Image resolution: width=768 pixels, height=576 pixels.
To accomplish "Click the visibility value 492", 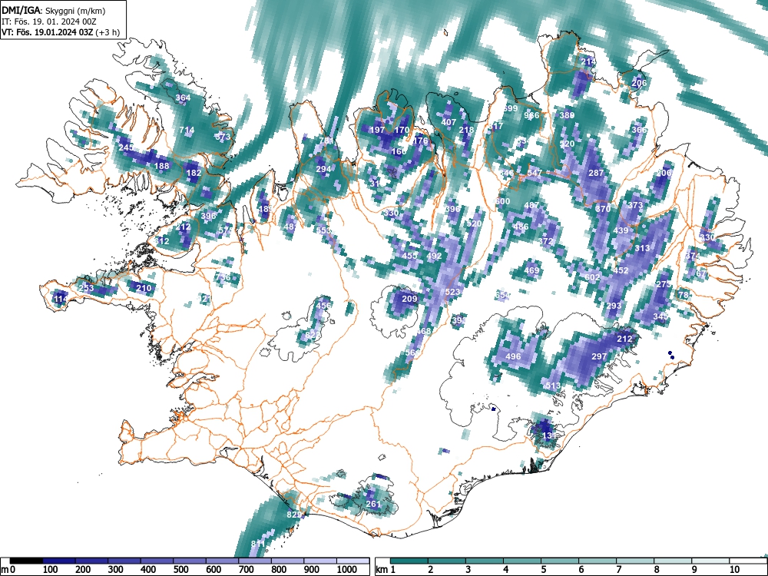I will point(435,256).
